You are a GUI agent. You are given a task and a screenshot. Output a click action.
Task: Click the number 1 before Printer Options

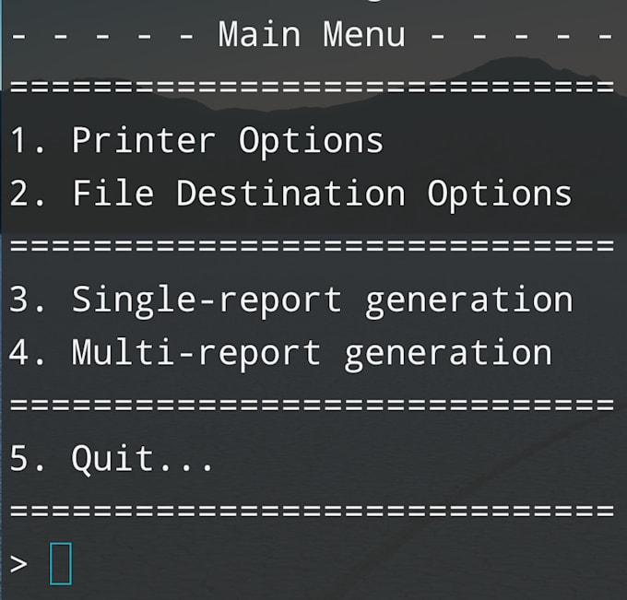18,140
